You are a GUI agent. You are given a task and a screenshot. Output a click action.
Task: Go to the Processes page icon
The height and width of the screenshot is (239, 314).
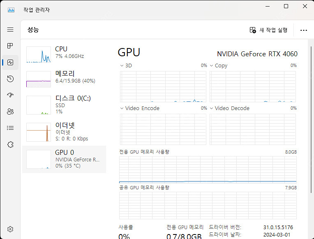click(10, 46)
